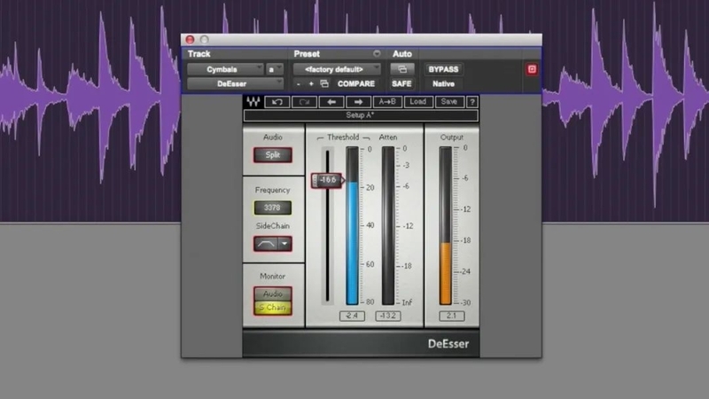Image resolution: width=709 pixels, height=399 pixels.
Task: Click the output peak readout 2.1
Action: pyautogui.click(x=451, y=316)
